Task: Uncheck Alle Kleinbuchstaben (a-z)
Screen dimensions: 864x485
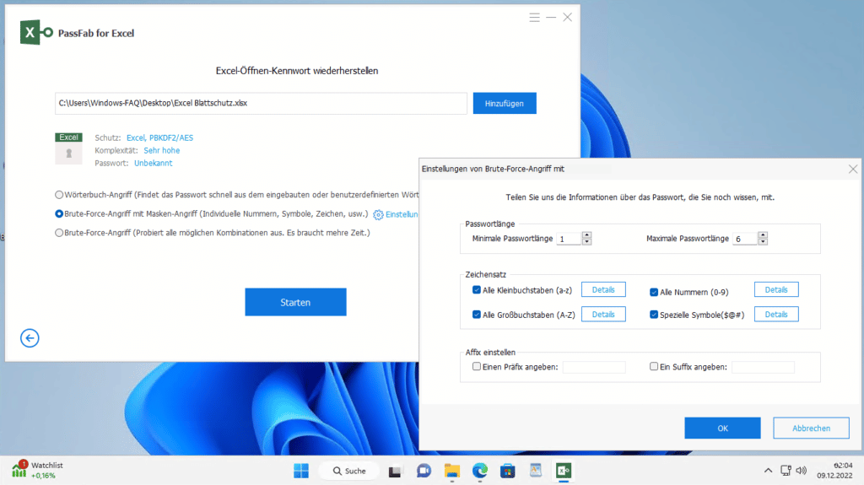Action: pos(477,290)
